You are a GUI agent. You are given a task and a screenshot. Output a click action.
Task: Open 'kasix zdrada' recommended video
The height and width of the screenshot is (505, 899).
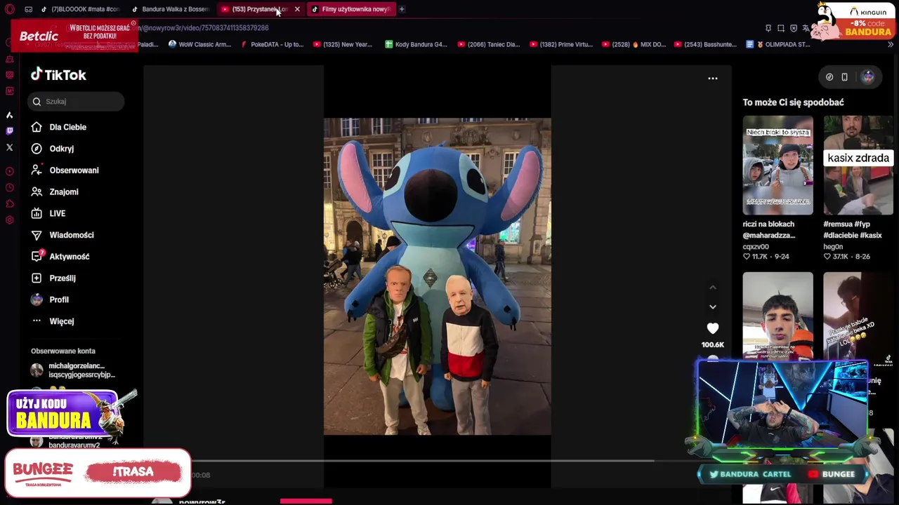[x=858, y=166]
